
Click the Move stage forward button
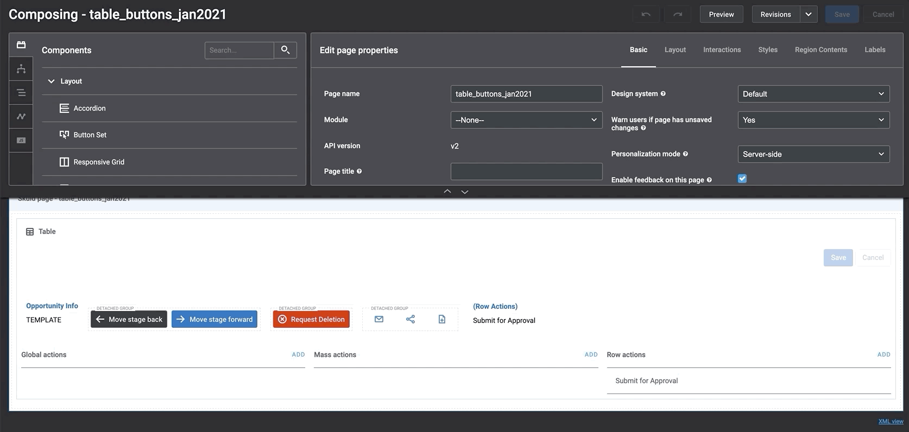click(214, 319)
